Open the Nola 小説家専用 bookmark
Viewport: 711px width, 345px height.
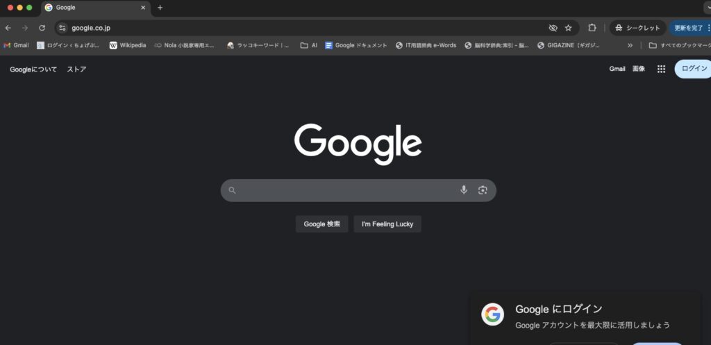click(185, 45)
